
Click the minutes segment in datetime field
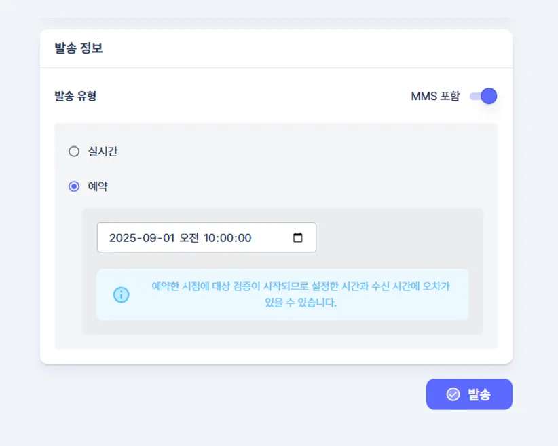pos(227,238)
